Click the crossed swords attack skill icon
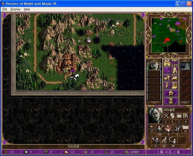The image size is (193, 156). coord(166,116)
